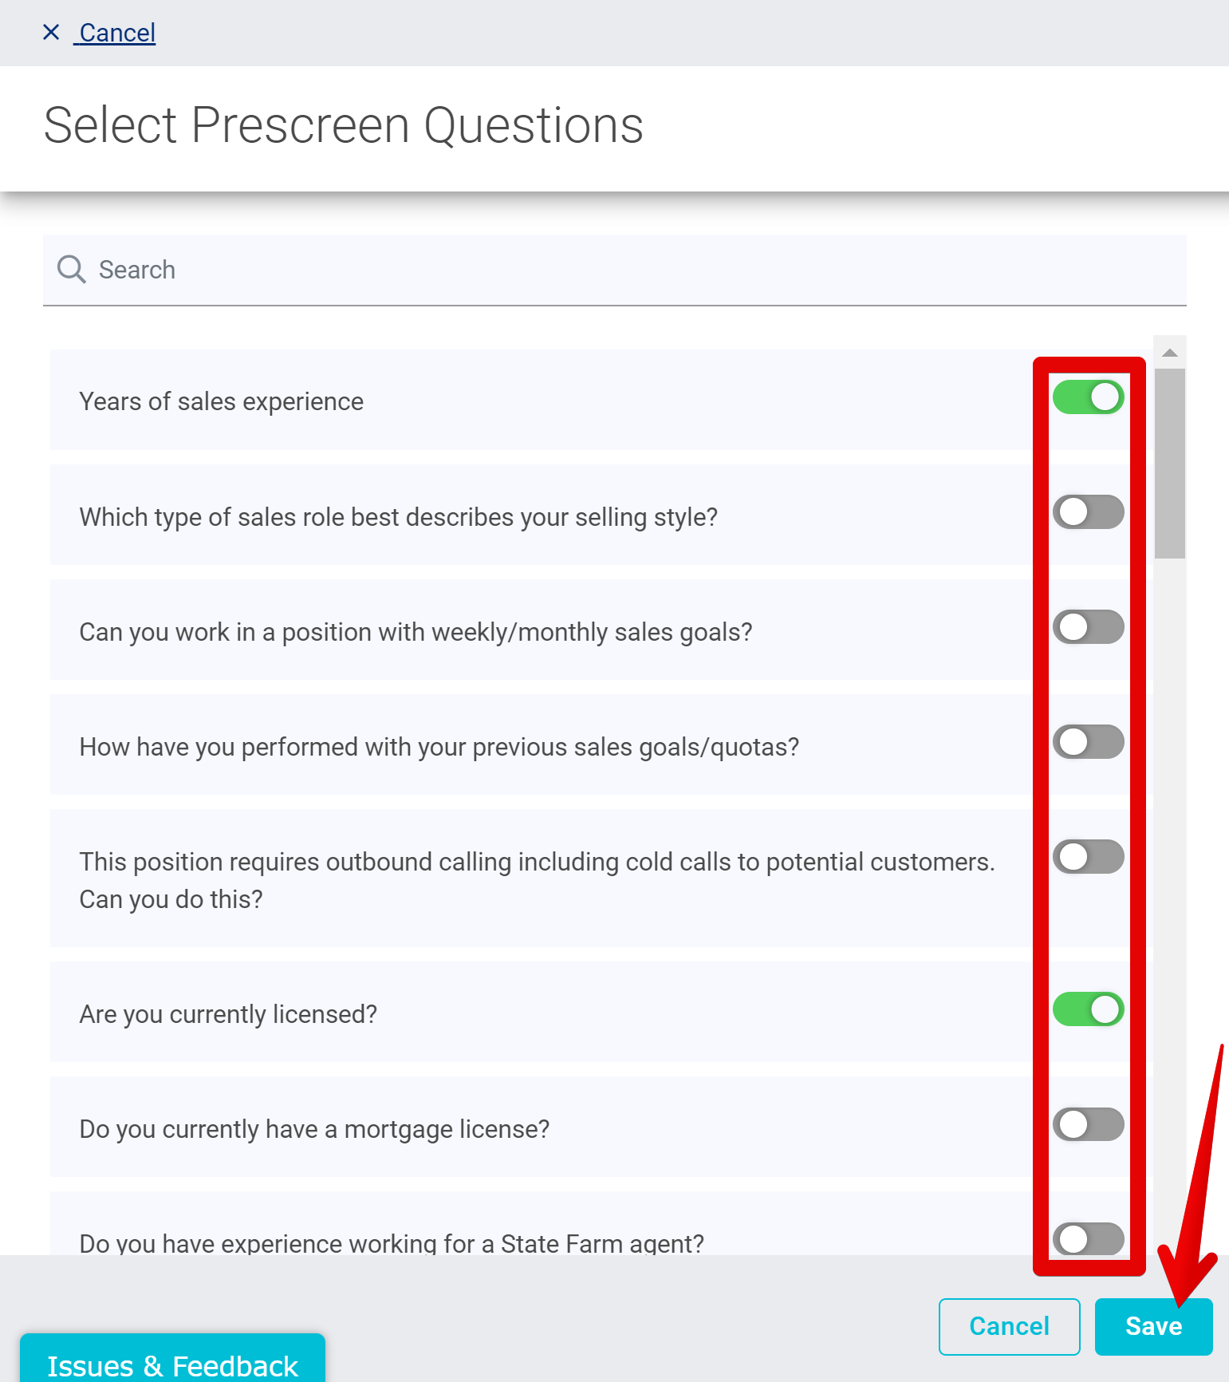The width and height of the screenshot is (1229, 1382).
Task: Enable the mortgage license question toggle
Action: 1088,1124
